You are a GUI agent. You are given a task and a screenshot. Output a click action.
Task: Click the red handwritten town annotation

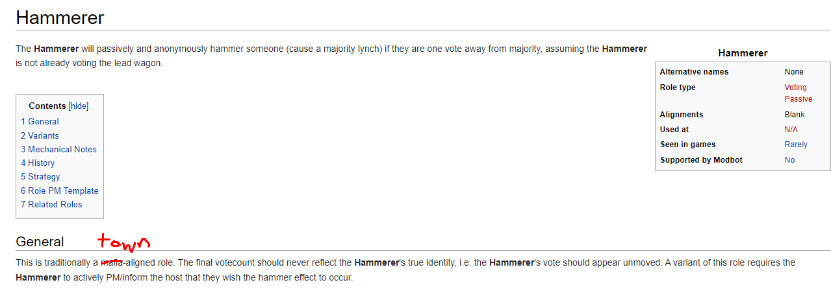(124, 241)
